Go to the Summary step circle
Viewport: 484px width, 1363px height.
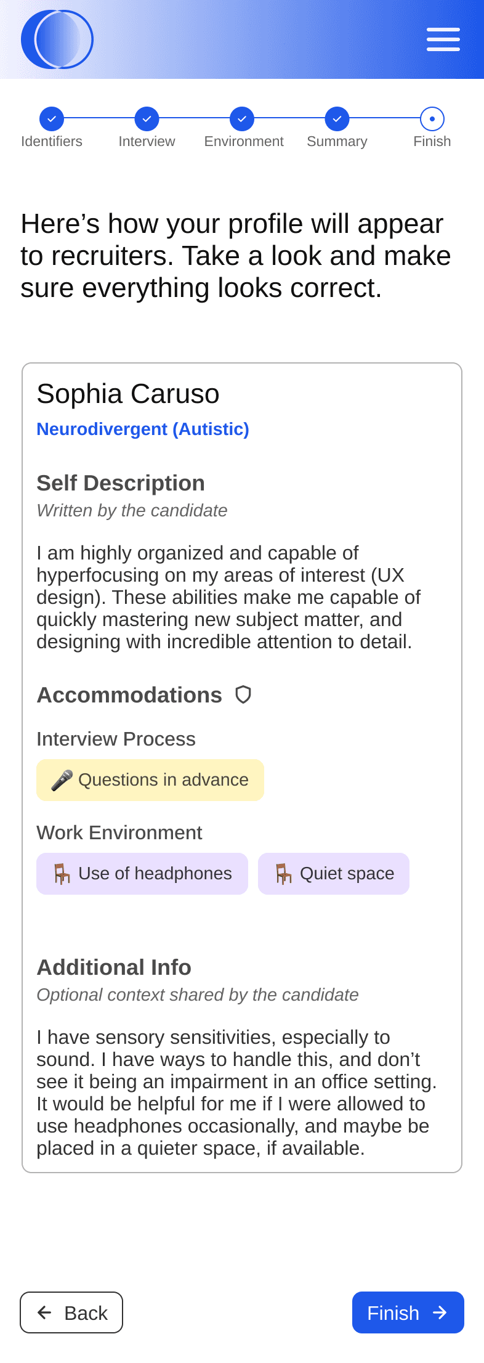[x=337, y=119]
